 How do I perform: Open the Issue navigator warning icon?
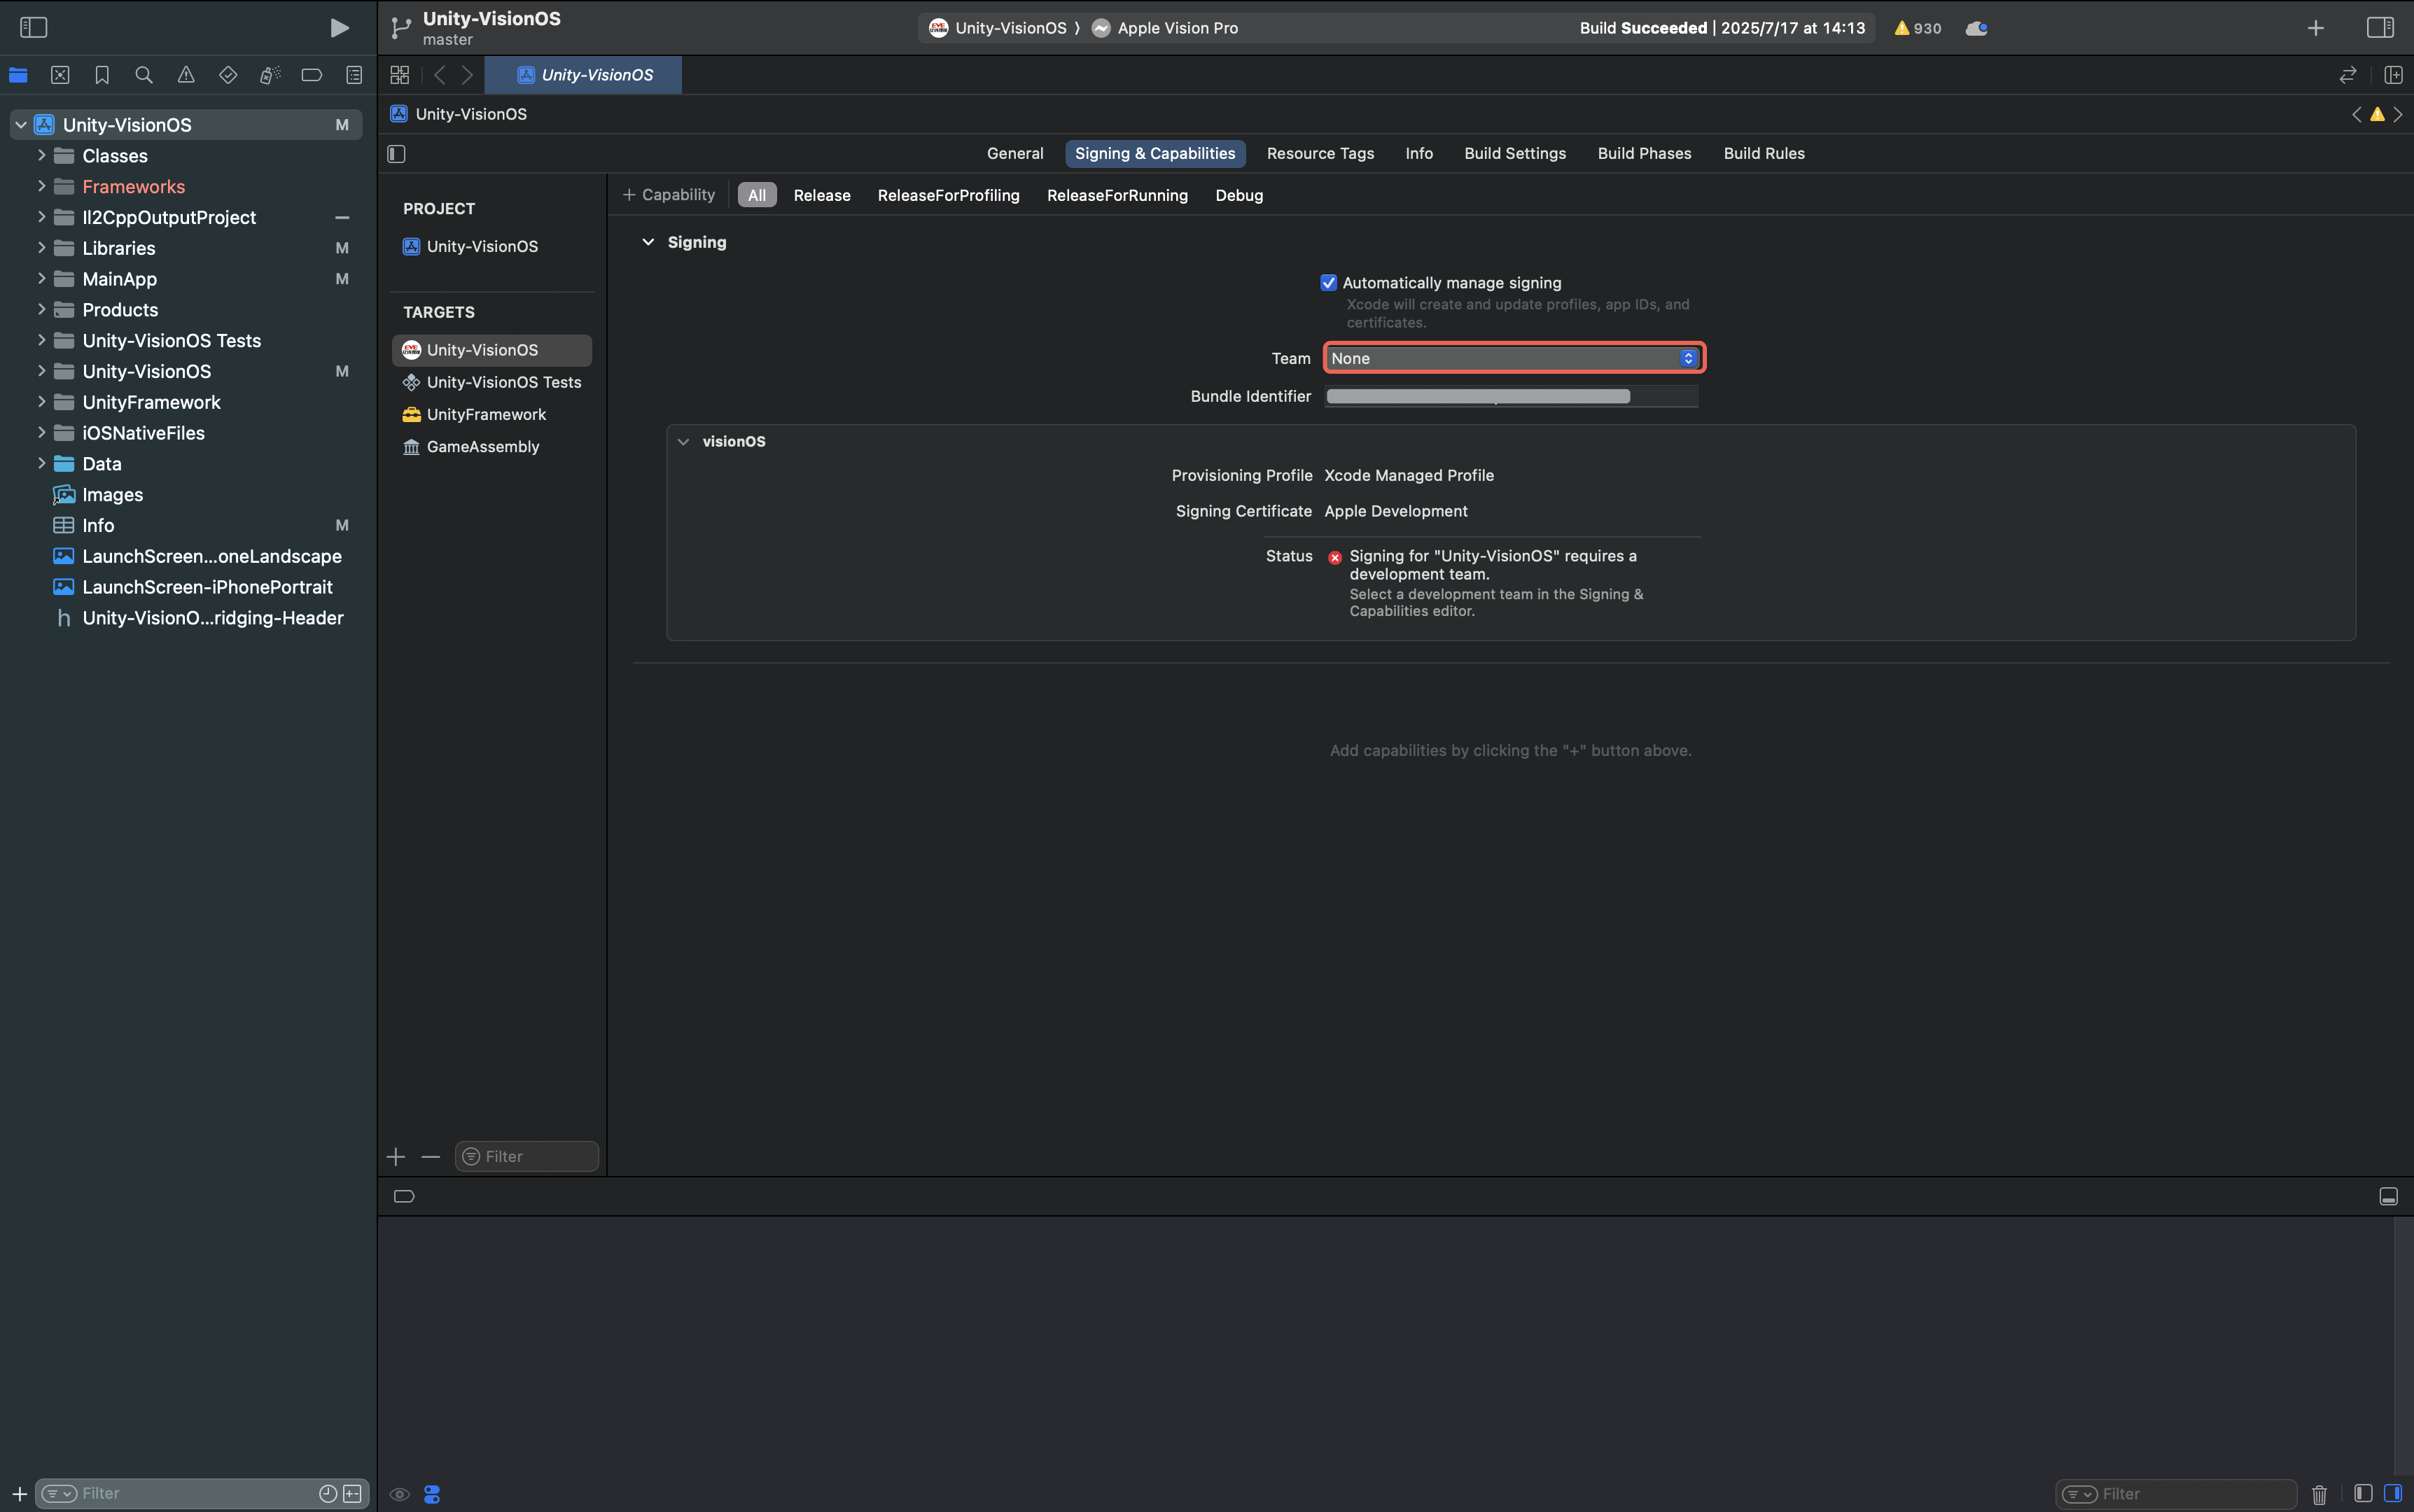186,75
